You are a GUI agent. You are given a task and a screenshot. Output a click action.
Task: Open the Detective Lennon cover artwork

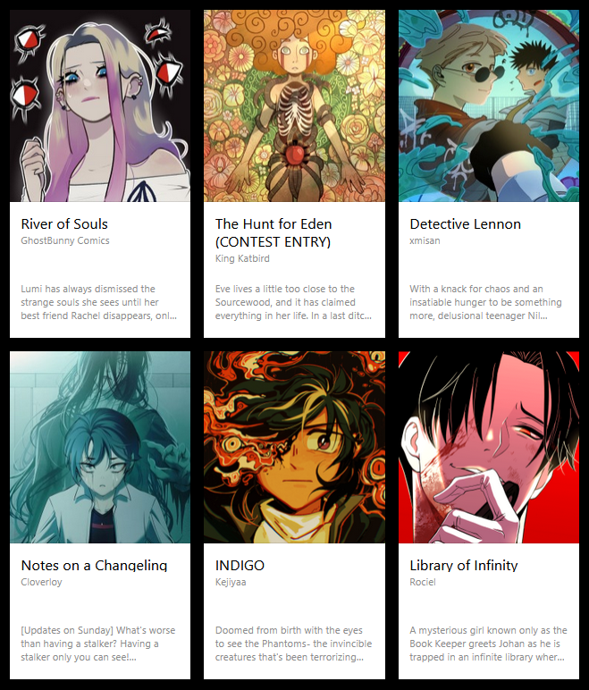point(489,105)
